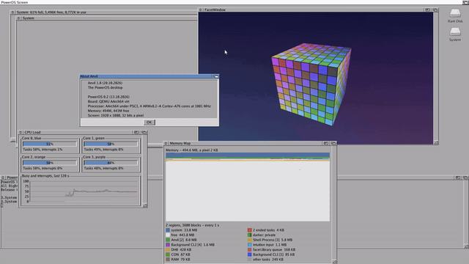
Task: Open the Ram Disk desktop icon
Action: tap(455, 15)
